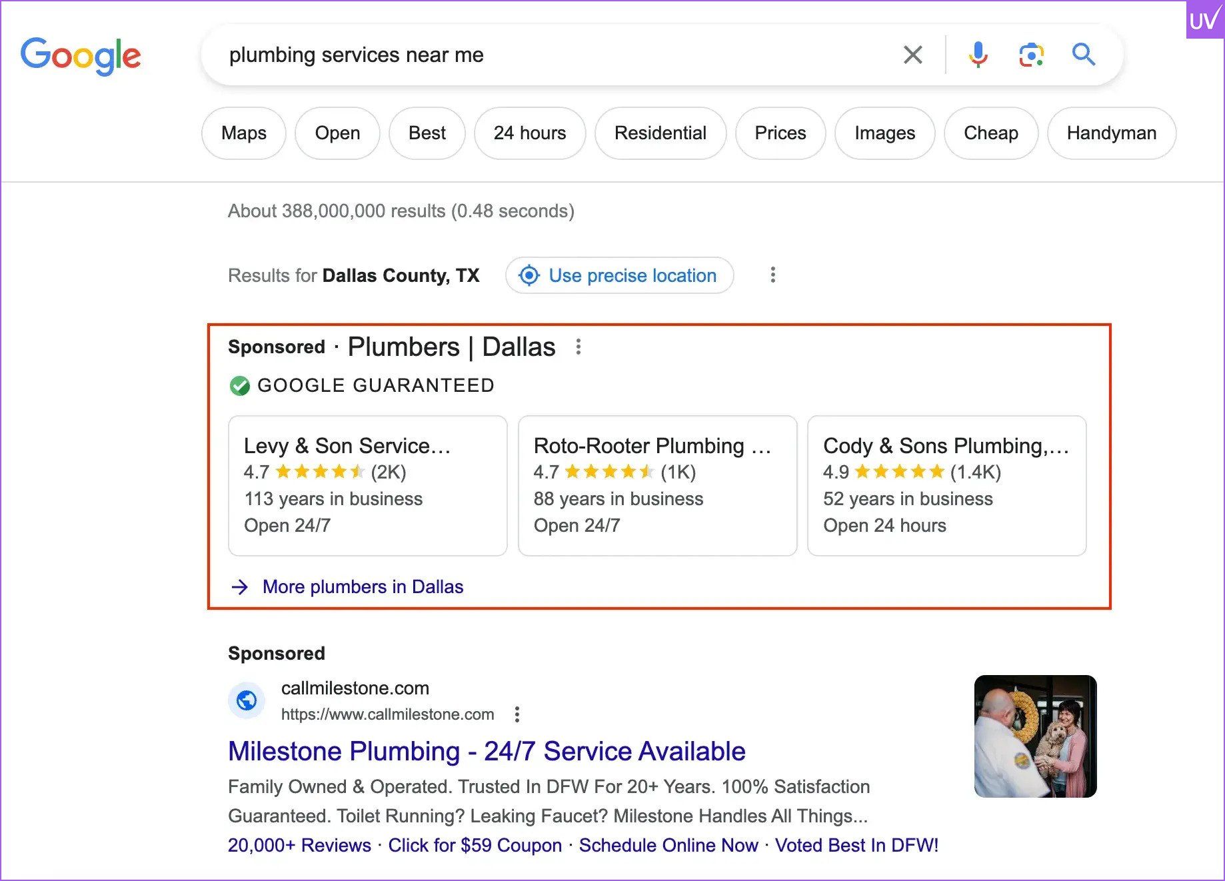Open the Milestone Plumbing ad photo thumbnail

[1035, 736]
